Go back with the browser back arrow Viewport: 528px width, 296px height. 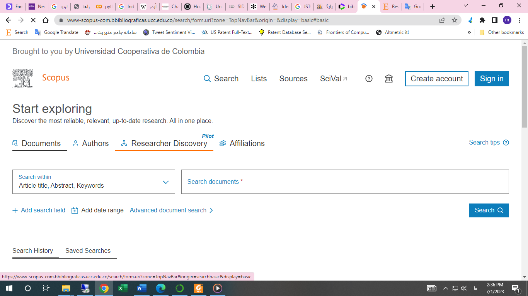click(9, 20)
